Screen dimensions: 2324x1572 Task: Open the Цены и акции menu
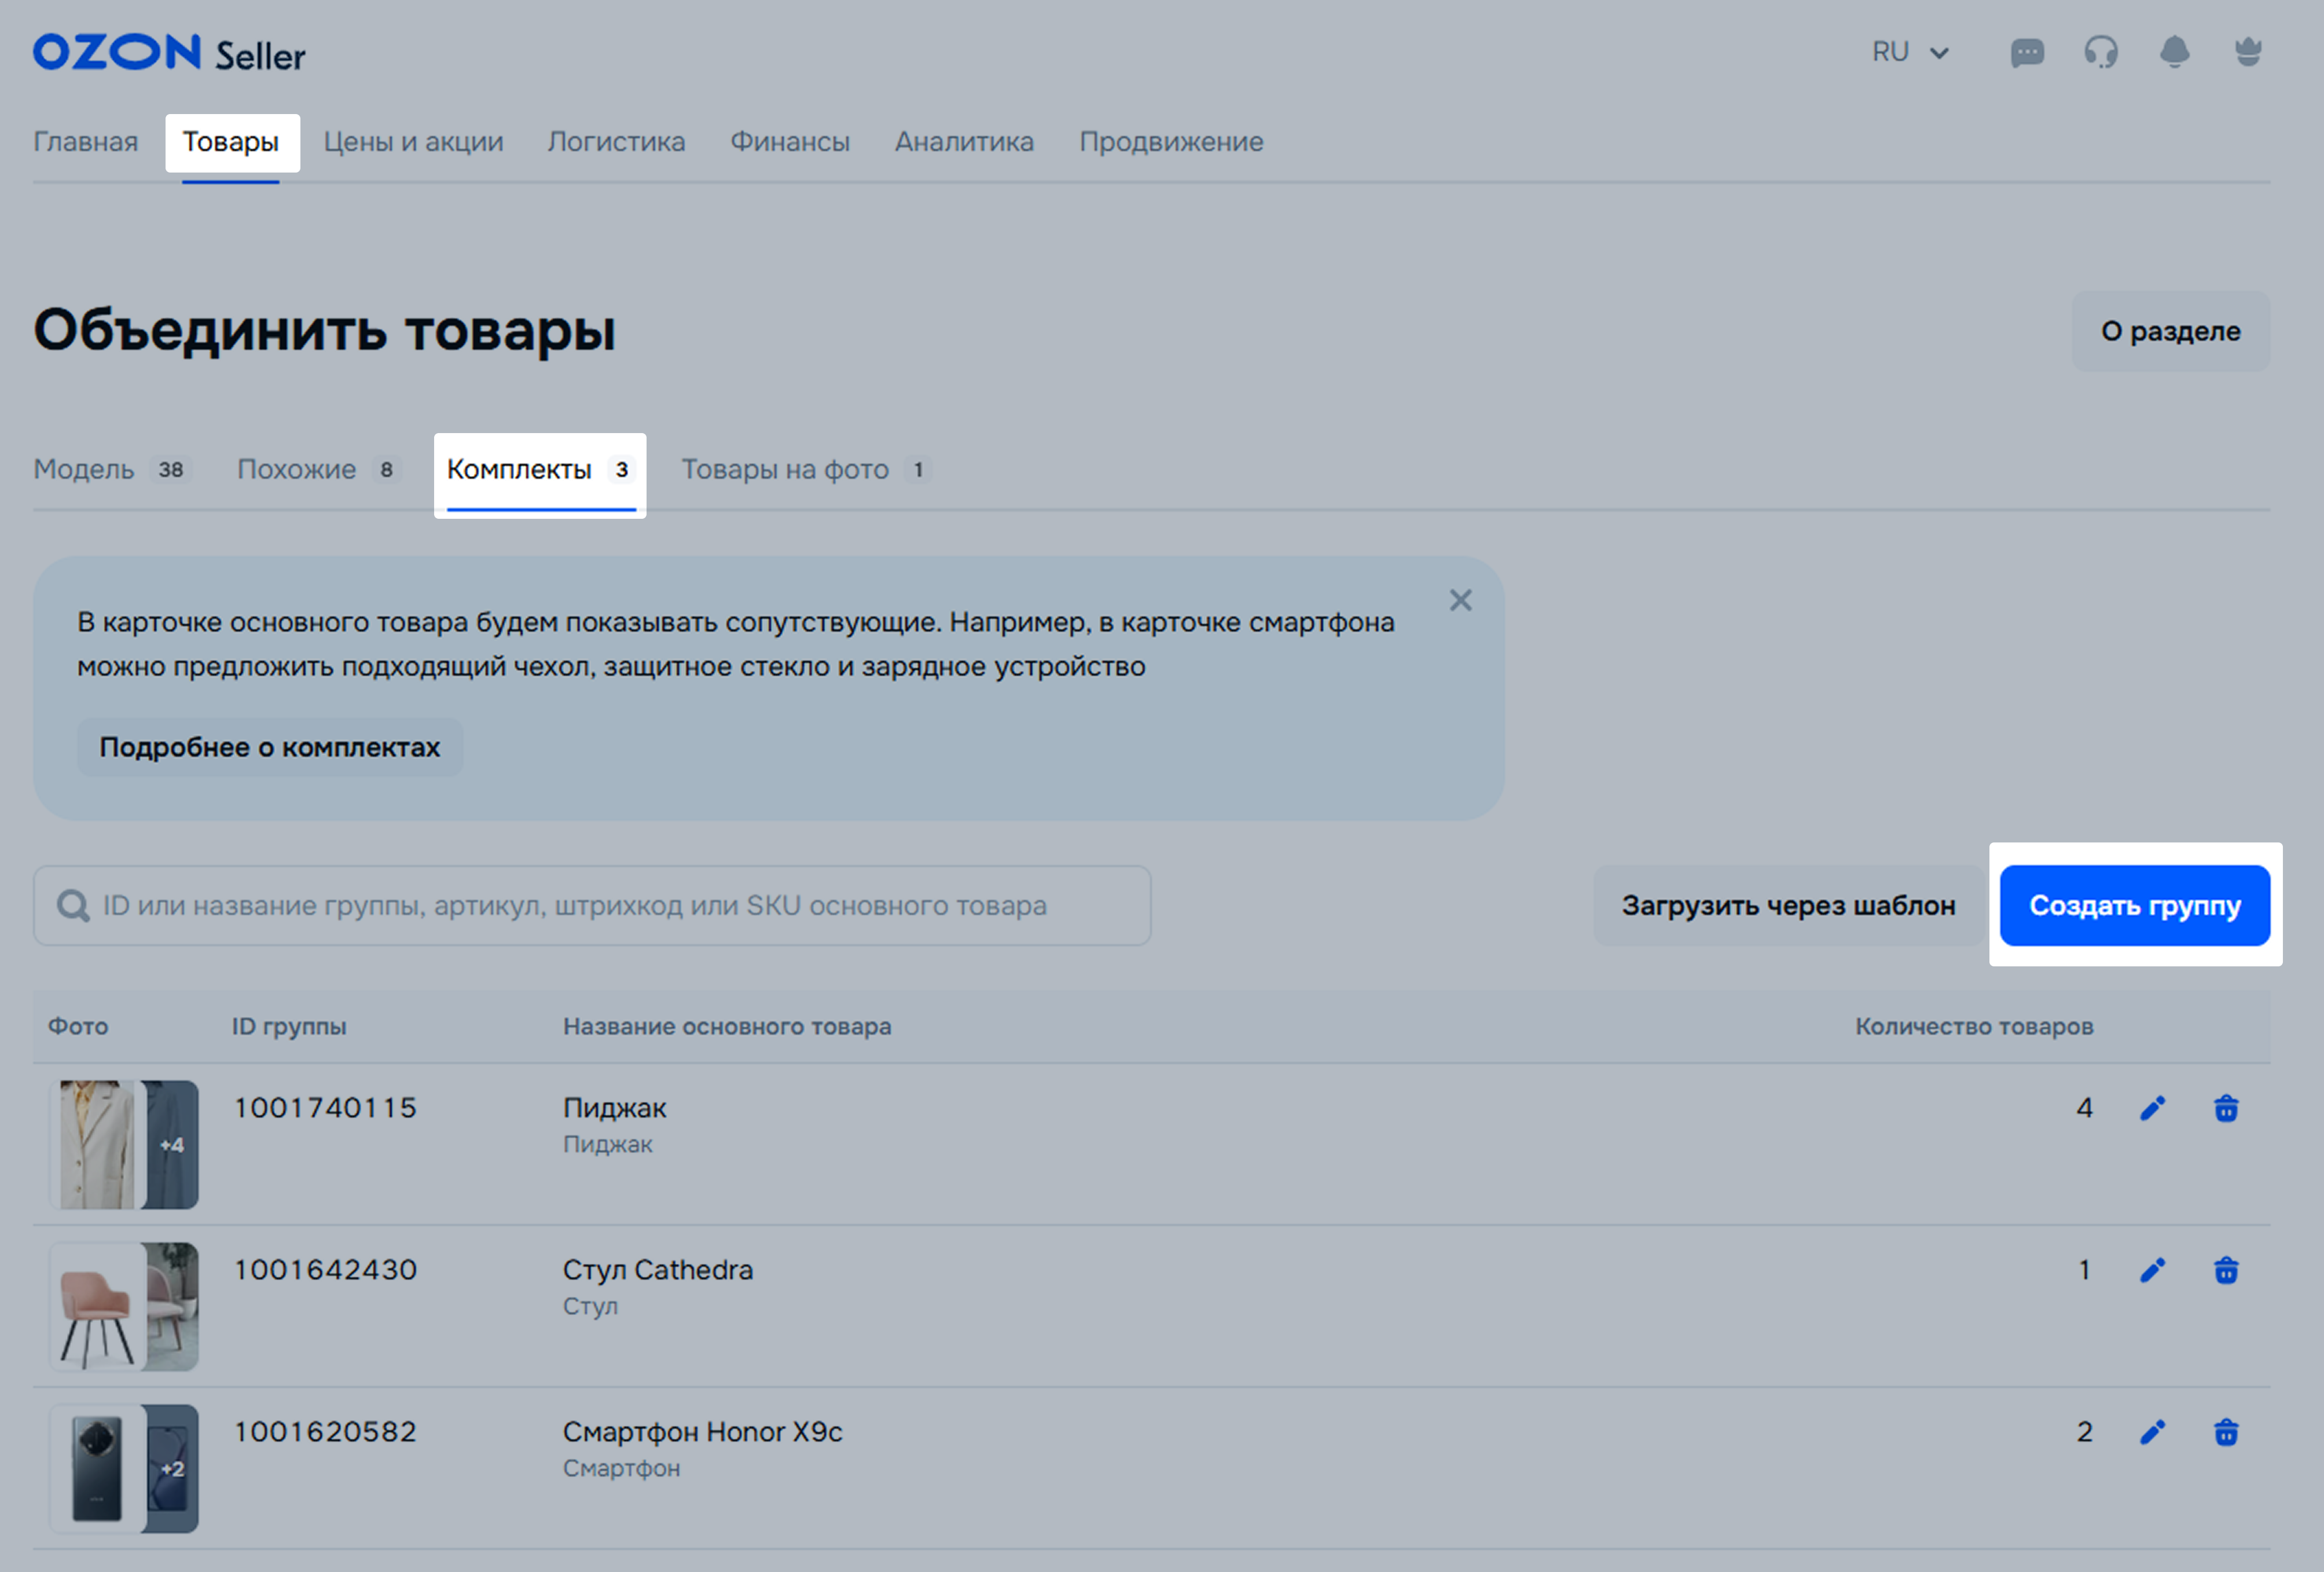coord(413,142)
